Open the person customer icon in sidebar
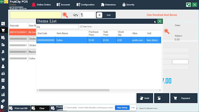 tap(3, 66)
